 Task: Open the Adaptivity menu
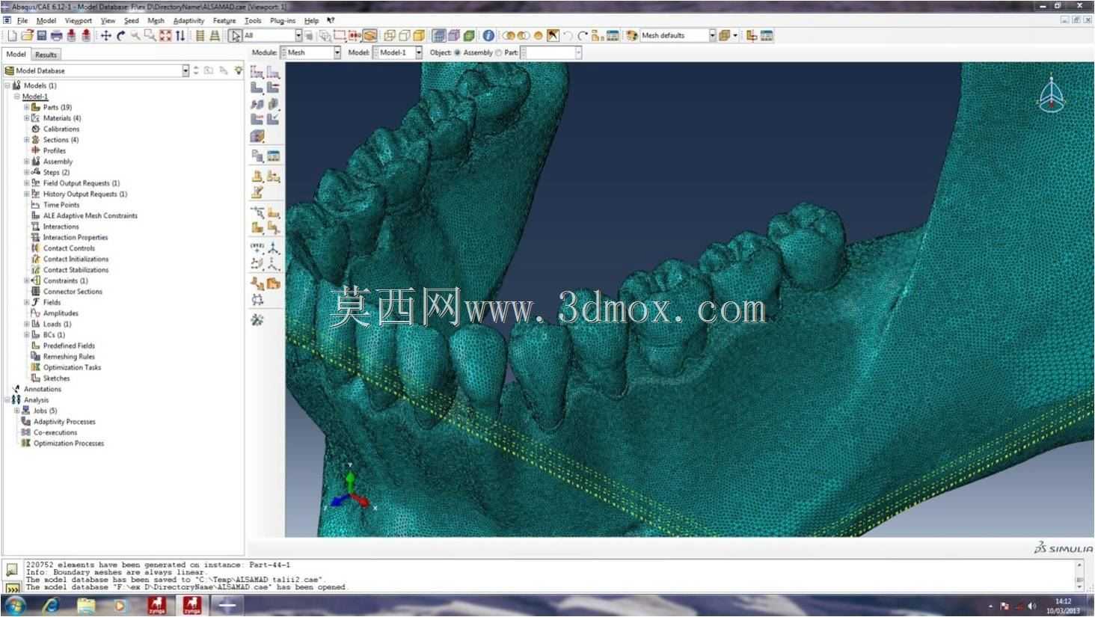click(188, 21)
